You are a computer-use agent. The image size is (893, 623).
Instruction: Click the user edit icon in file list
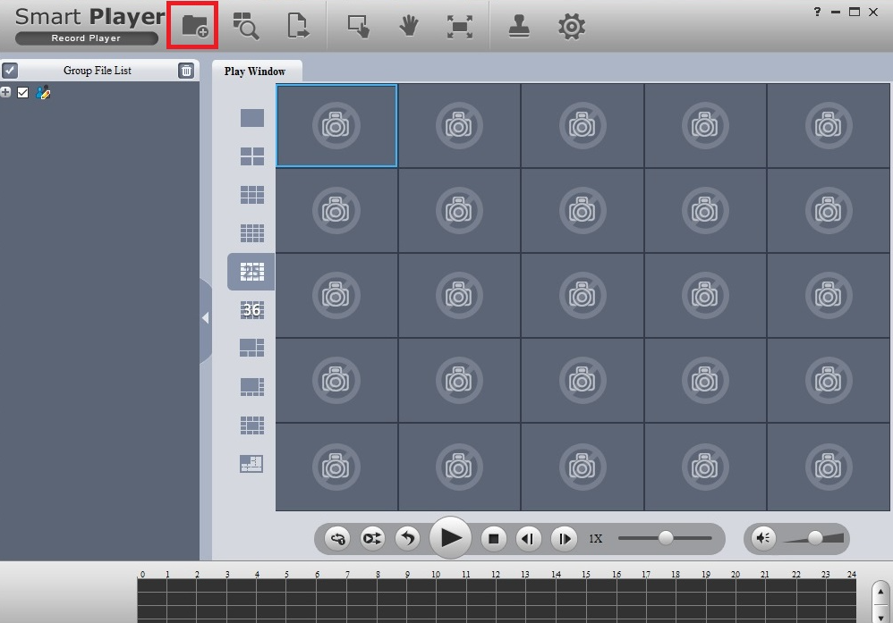pos(43,92)
